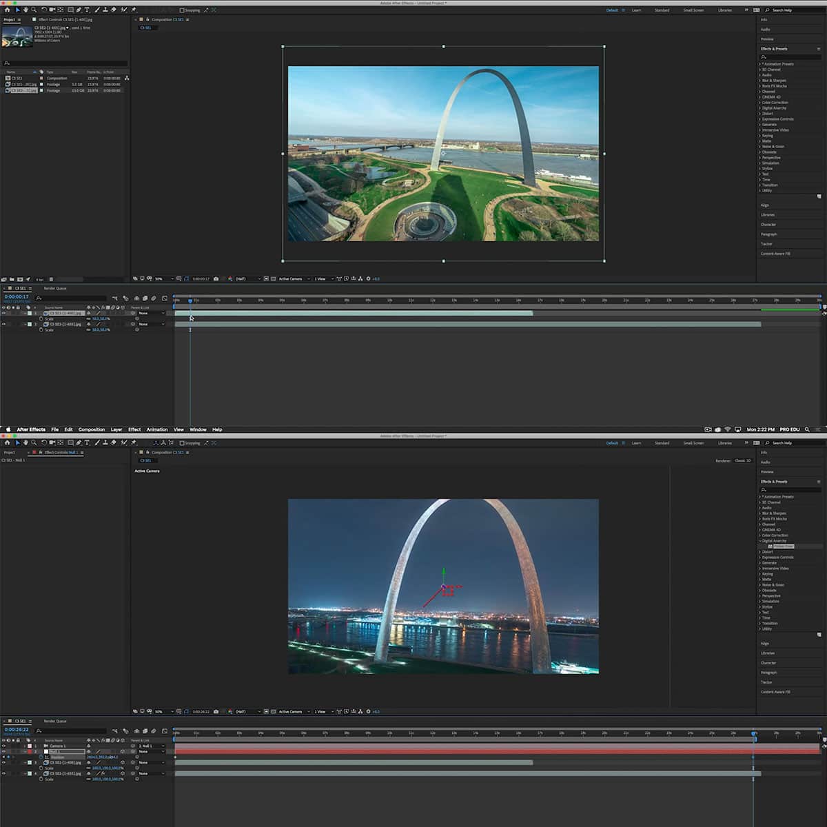Activate the Zoom tool
Image resolution: width=827 pixels, height=827 pixels.
34,10
